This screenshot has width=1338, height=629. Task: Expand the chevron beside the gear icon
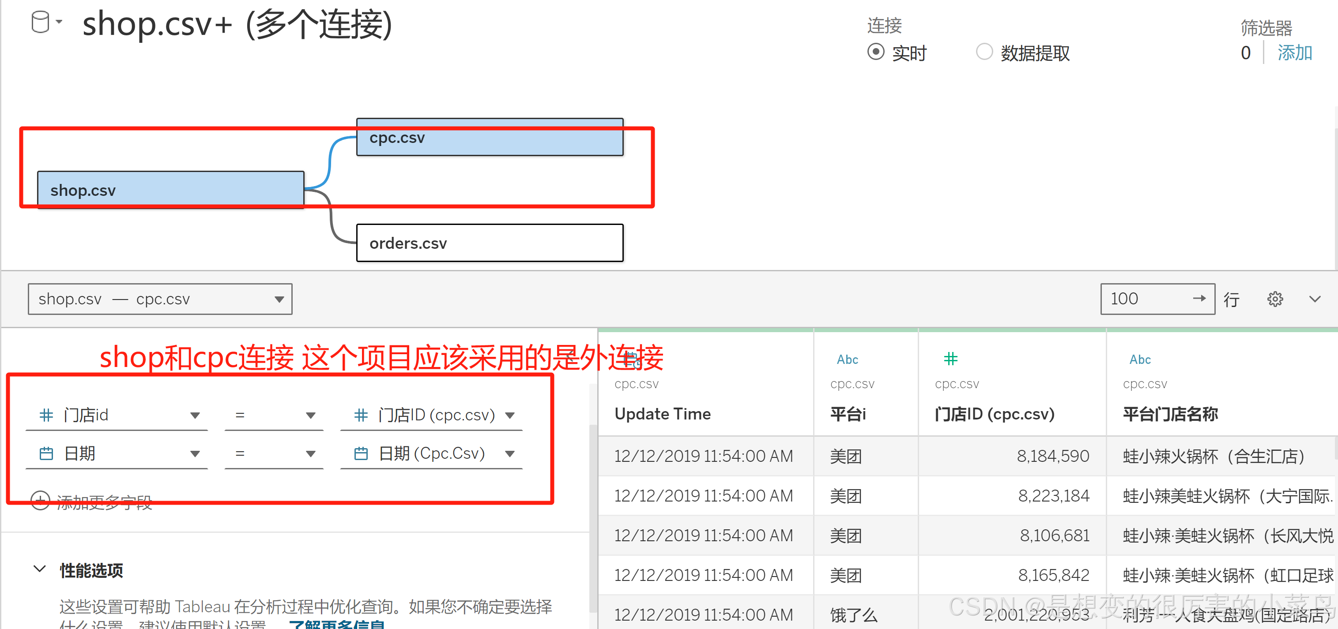[x=1315, y=299]
